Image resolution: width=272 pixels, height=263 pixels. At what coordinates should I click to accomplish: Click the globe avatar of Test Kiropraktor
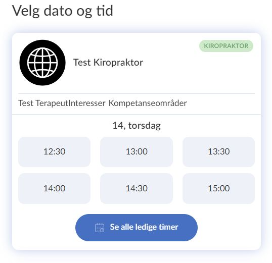tap(42, 63)
